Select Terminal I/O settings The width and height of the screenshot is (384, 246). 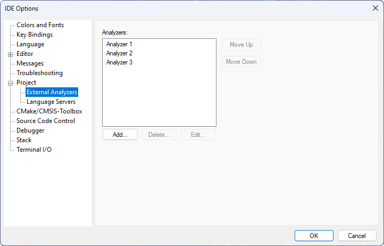(34, 150)
